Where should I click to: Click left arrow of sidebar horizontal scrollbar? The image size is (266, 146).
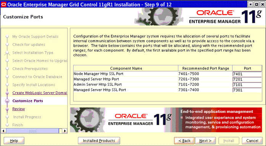[x=3, y=131]
